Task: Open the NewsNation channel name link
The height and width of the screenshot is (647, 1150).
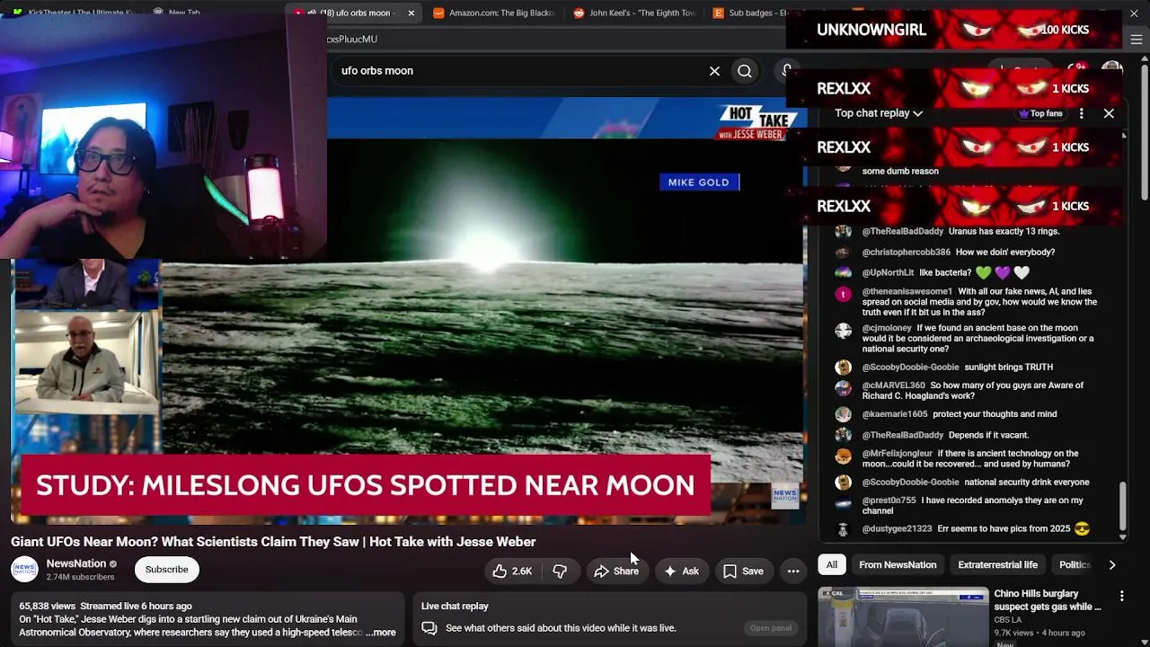Action: (76, 563)
